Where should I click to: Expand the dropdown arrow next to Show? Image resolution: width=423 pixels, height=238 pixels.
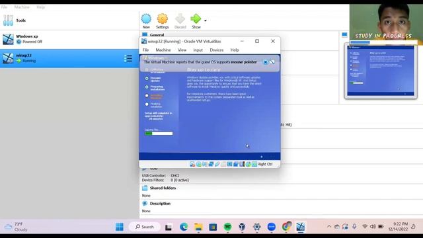click(206, 20)
